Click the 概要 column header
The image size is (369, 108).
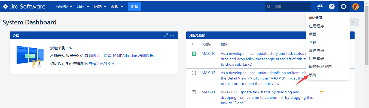click(224, 44)
